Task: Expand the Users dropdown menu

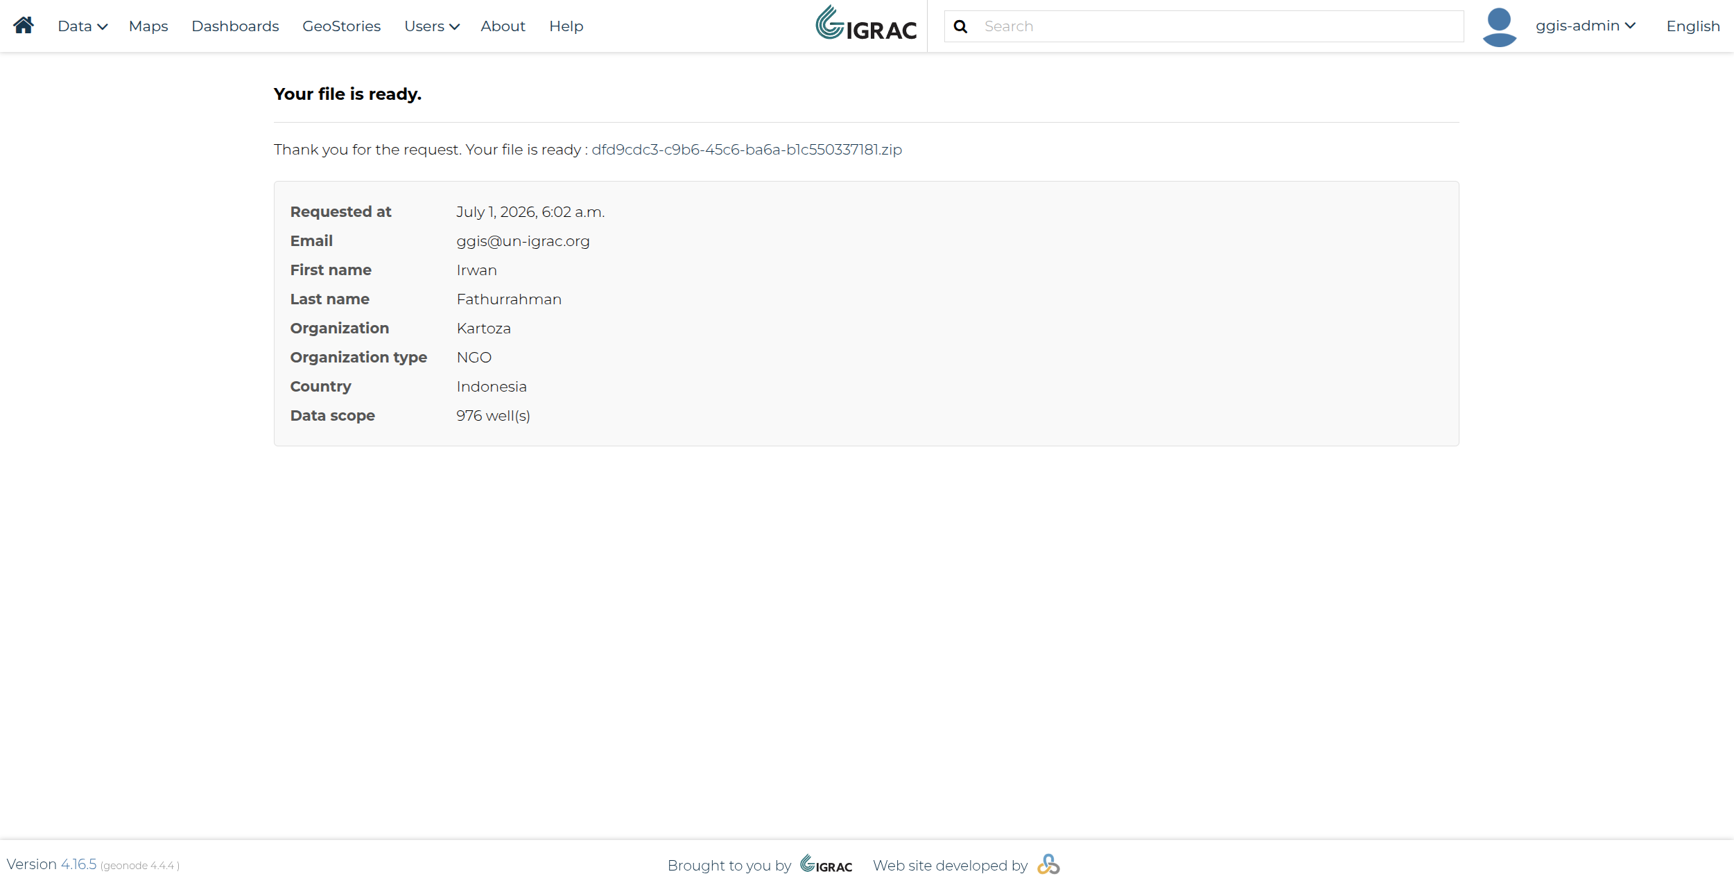Action: click(432, 26)
